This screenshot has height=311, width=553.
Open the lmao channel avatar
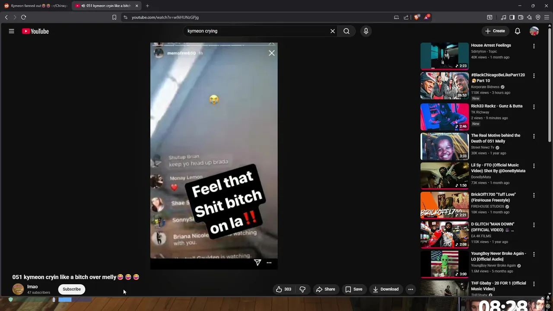coord(18,289)
